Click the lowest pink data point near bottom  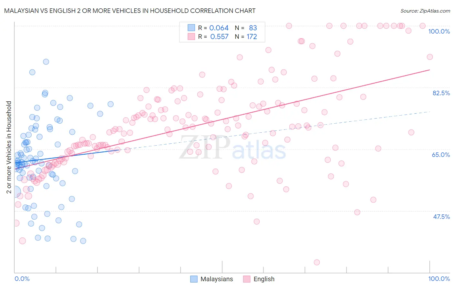click(x=317, y=262)
